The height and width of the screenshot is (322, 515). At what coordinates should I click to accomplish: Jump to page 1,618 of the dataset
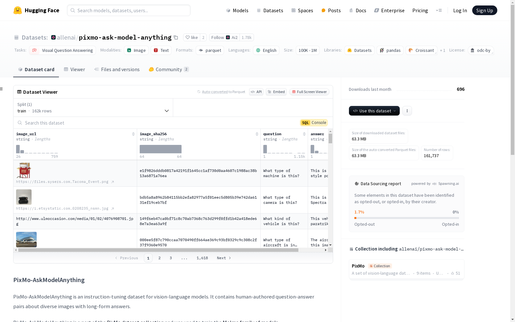coord(202,258)
